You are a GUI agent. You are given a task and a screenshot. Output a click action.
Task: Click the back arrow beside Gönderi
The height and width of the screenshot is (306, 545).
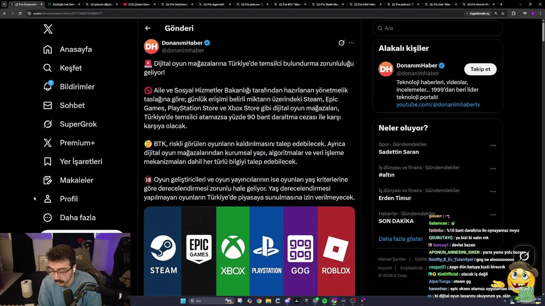coord(148,28)
